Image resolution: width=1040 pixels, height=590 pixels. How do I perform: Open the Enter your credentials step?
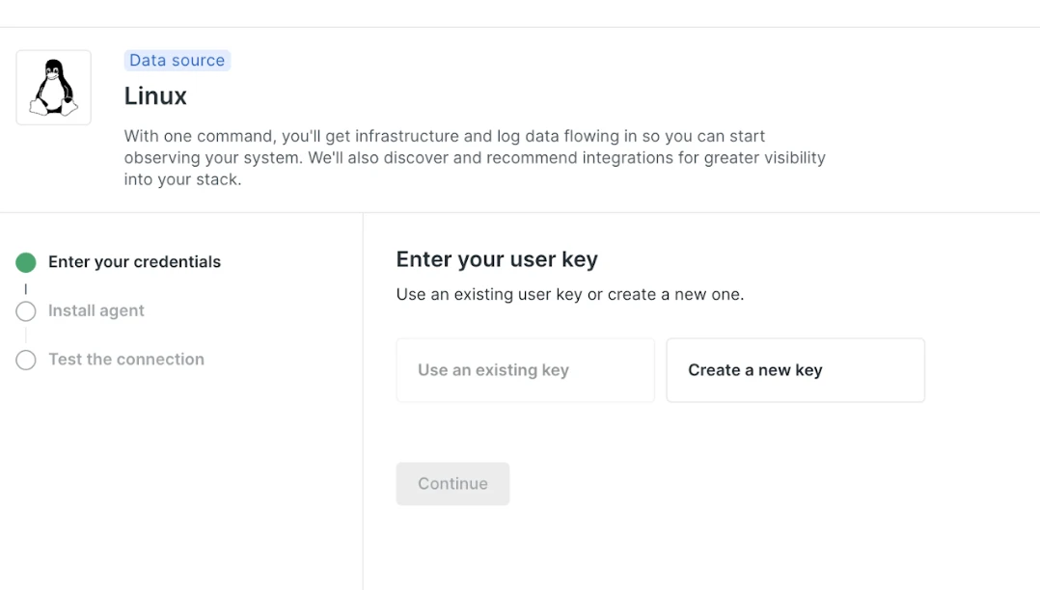[135, 262]
